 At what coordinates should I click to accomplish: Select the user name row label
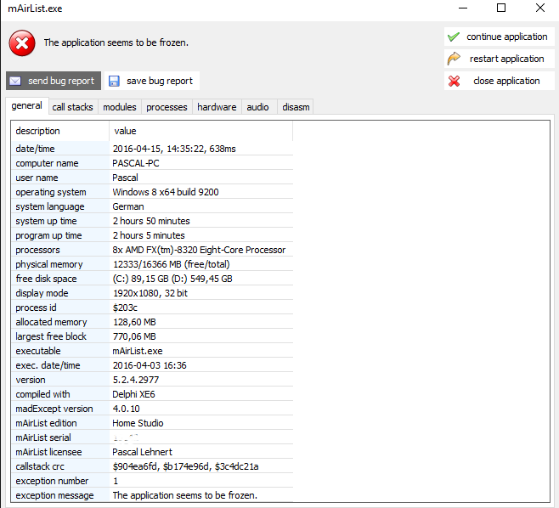pyautogui.click(x=37, y=178)
